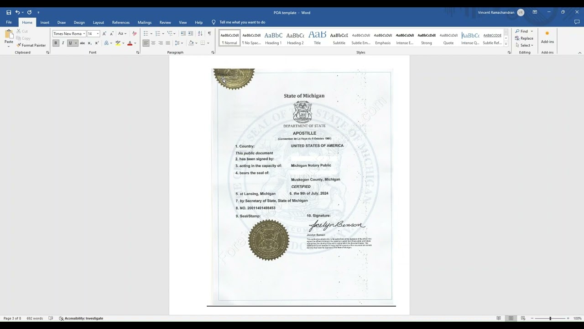Open the Select dropdown in Editing group
Viewport: 584px width, 329px height.
[524, 45]
